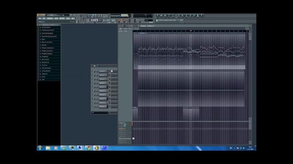Toggle the mute LED of the second channel

tap(92, 75)
